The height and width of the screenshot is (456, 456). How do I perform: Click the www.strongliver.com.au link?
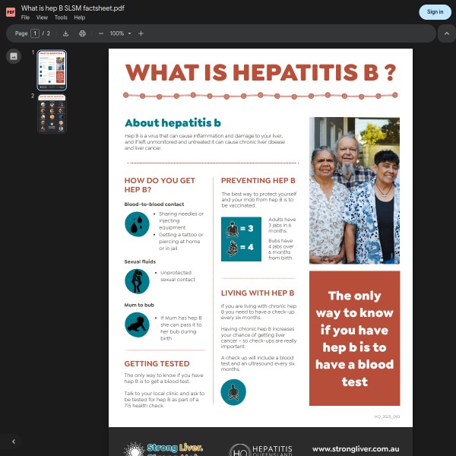(356, 449)
